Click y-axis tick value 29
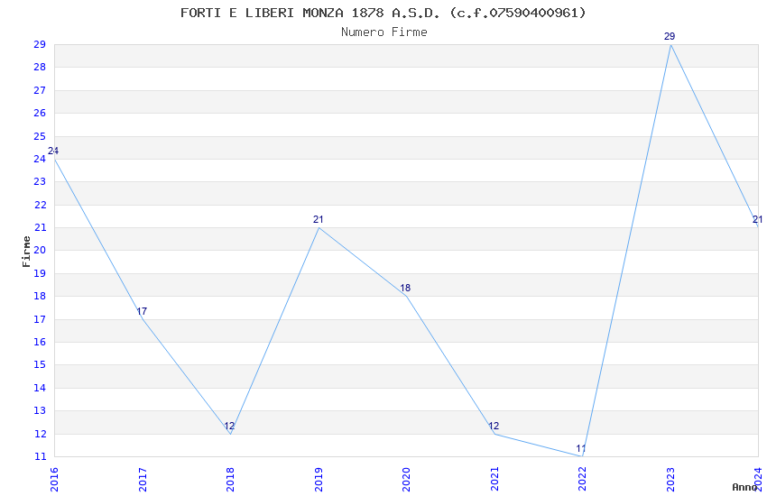Image resolution: width=767 pixels, height=496 pixels. (x=40, y=44)
